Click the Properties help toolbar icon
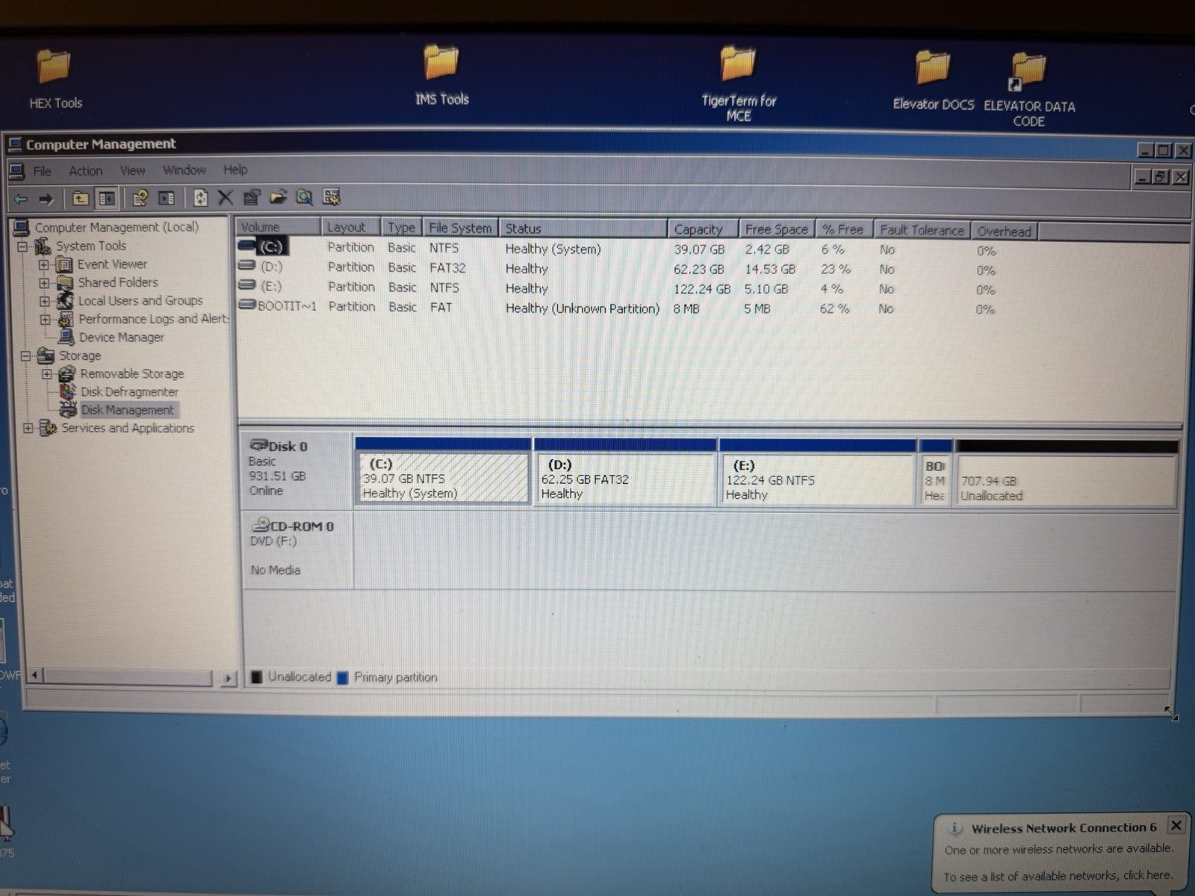Screen dimensions: 1195x896 (140, 198)
